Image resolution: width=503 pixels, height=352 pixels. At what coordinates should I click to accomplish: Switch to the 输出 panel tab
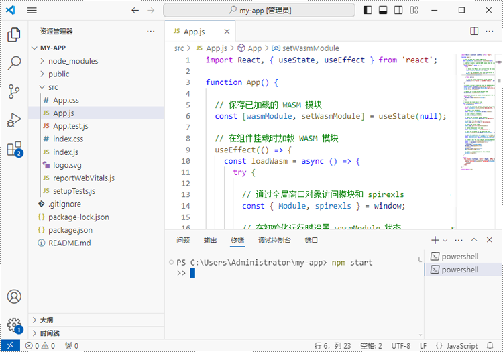210,240
